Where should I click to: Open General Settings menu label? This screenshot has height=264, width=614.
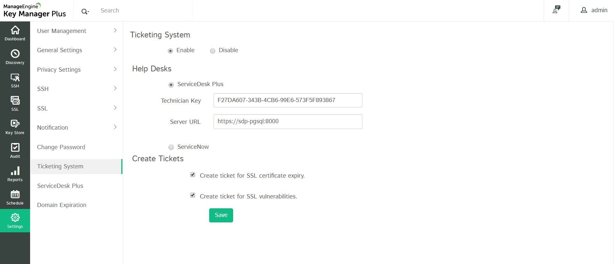tap(59, 50)
